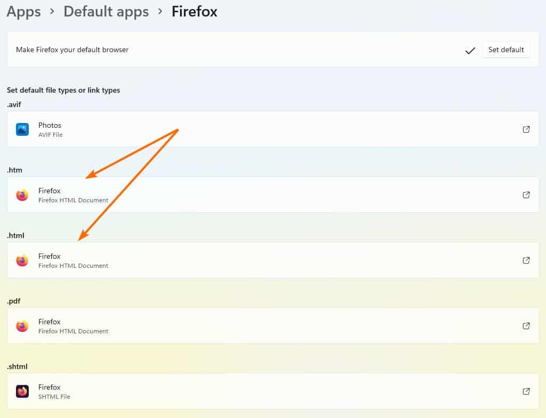Click the Firefox icon in the .htm row
The height and width of the screenshot is (418, 546).
coord(22,194)
